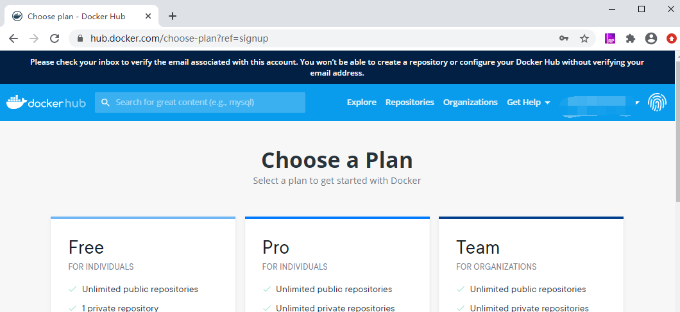Select the Pro plan heading
The image size is (680, 312).
(x=275, y=247)
